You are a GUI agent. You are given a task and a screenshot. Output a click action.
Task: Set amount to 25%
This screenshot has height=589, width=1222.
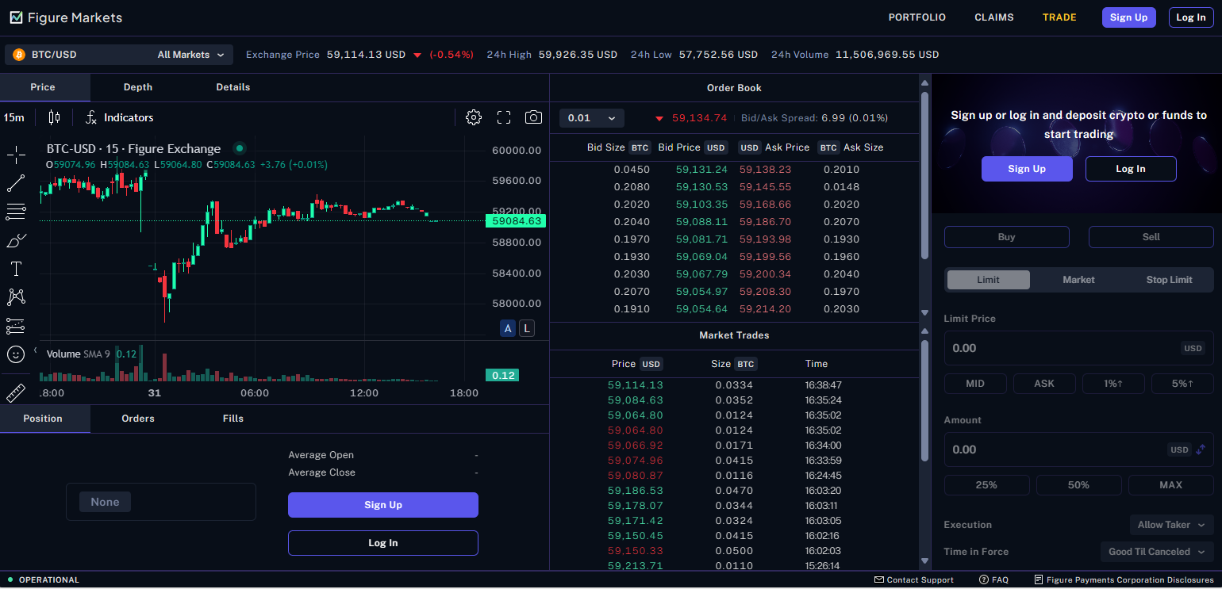point(986,485)
